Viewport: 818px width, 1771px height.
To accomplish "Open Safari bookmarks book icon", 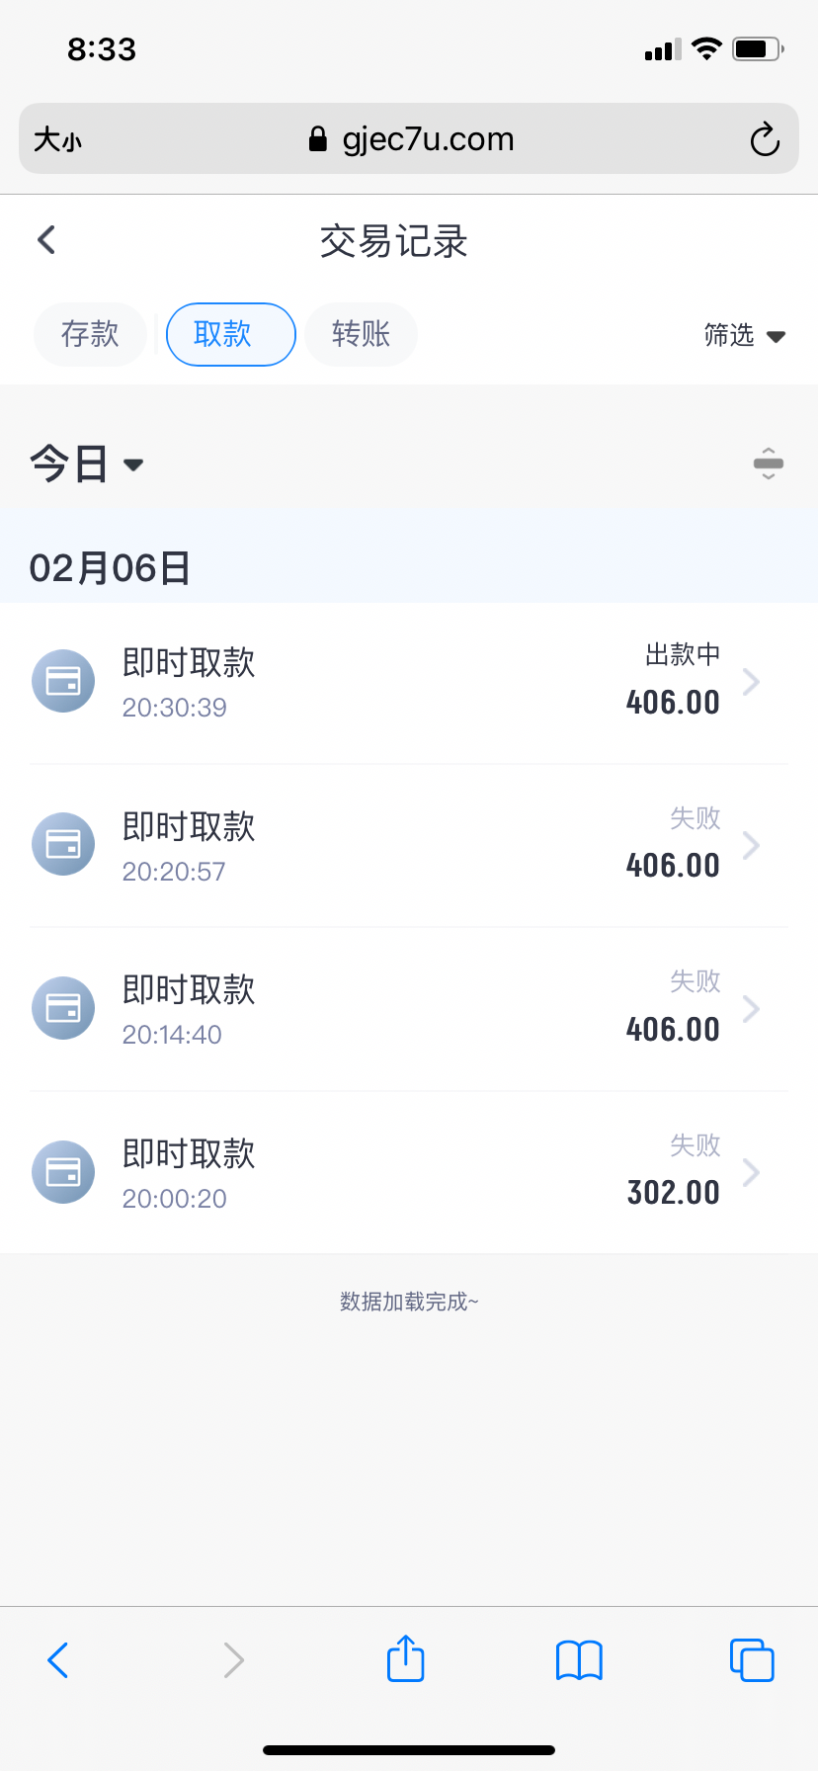I will 579,1660.
